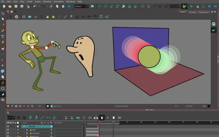Toggle the Loop playback icon
Viewport: 219px width, 137px height.
(204, 6)
